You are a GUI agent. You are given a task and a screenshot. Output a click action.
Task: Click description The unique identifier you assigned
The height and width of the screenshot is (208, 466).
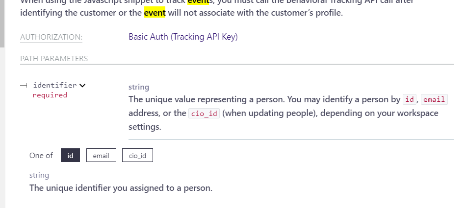121,188
